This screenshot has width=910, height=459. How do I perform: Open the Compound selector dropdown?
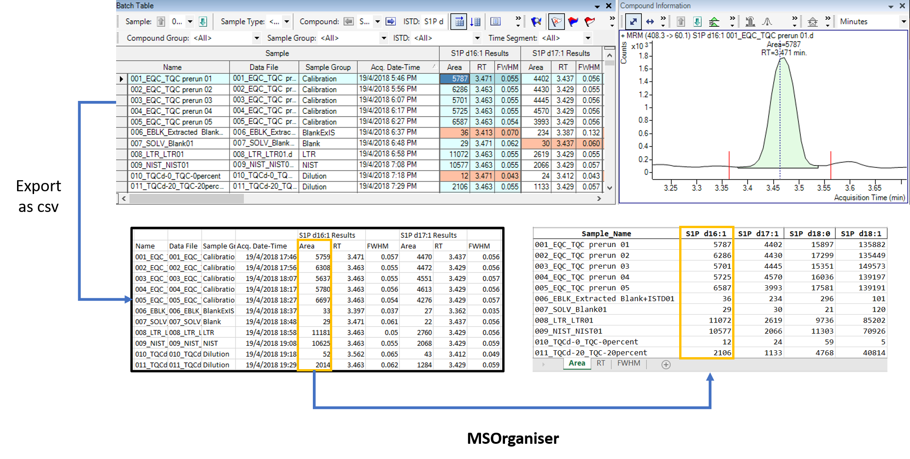point(377,22)
